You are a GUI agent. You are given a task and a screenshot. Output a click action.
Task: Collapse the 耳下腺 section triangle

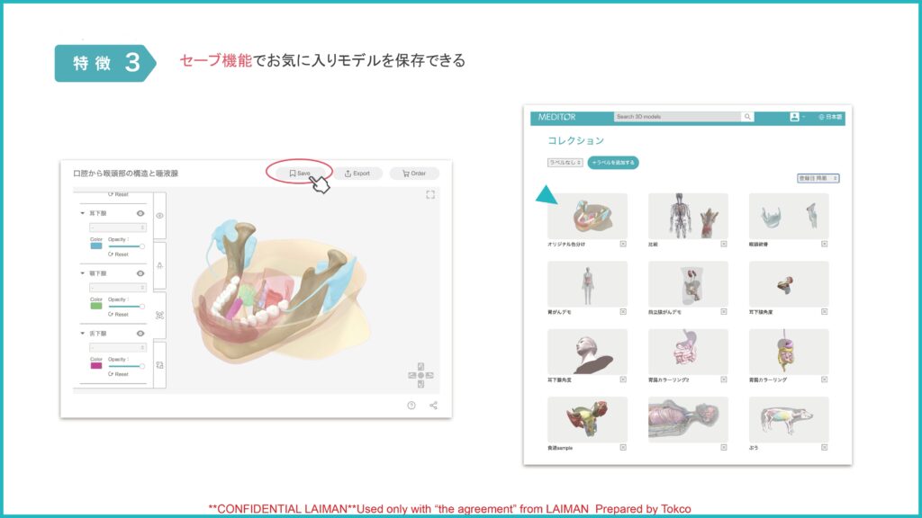coord(83,214)
